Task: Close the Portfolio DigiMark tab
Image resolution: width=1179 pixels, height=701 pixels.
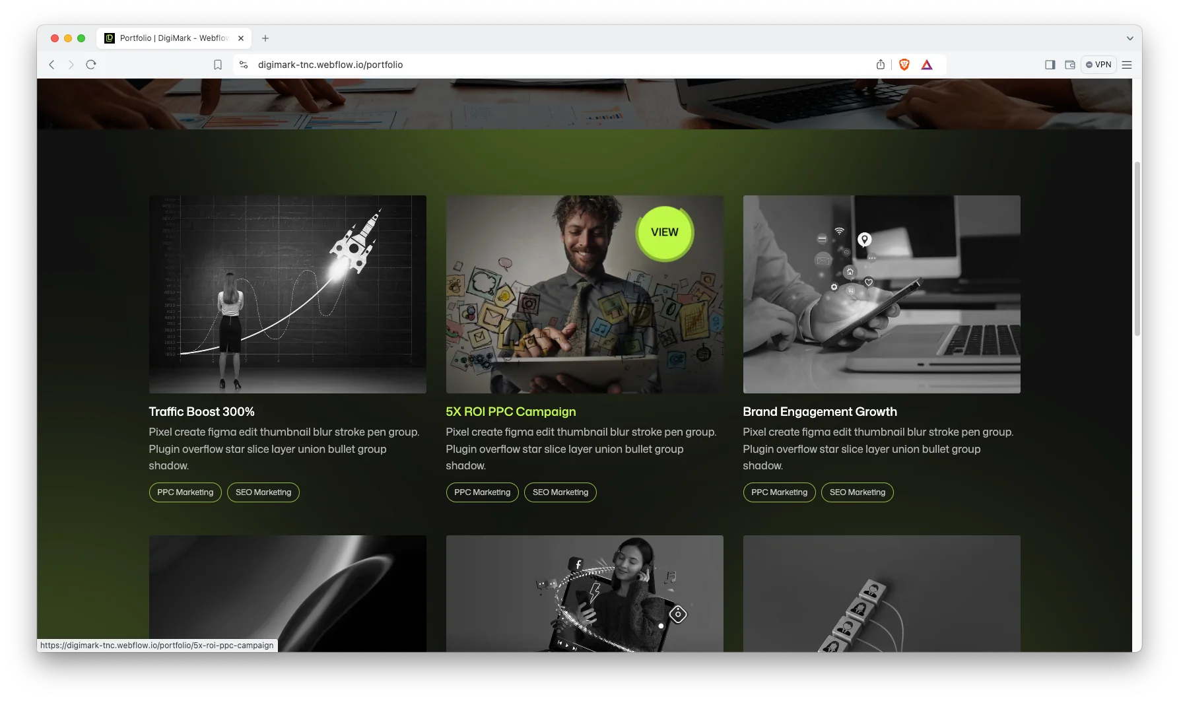Action: coord(241,38)
